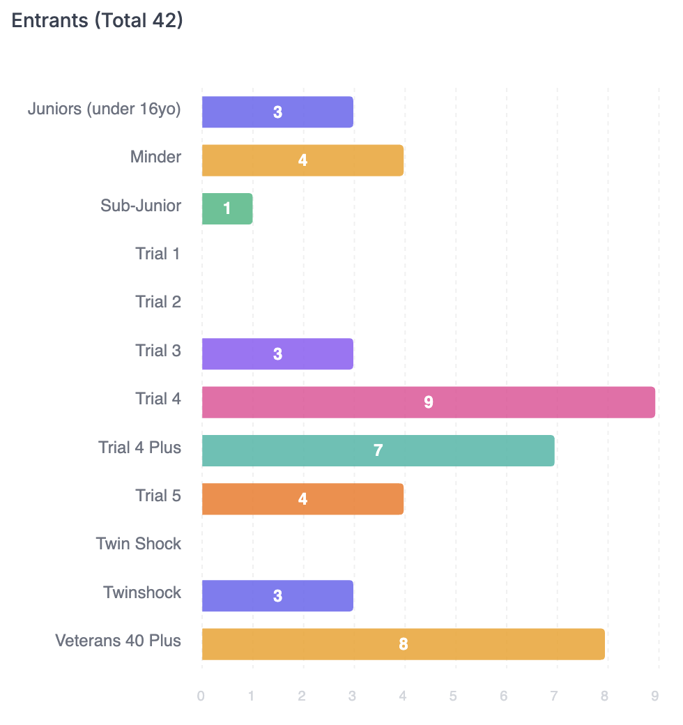Select the Trial 2 category label

click(x=158, y=302)
